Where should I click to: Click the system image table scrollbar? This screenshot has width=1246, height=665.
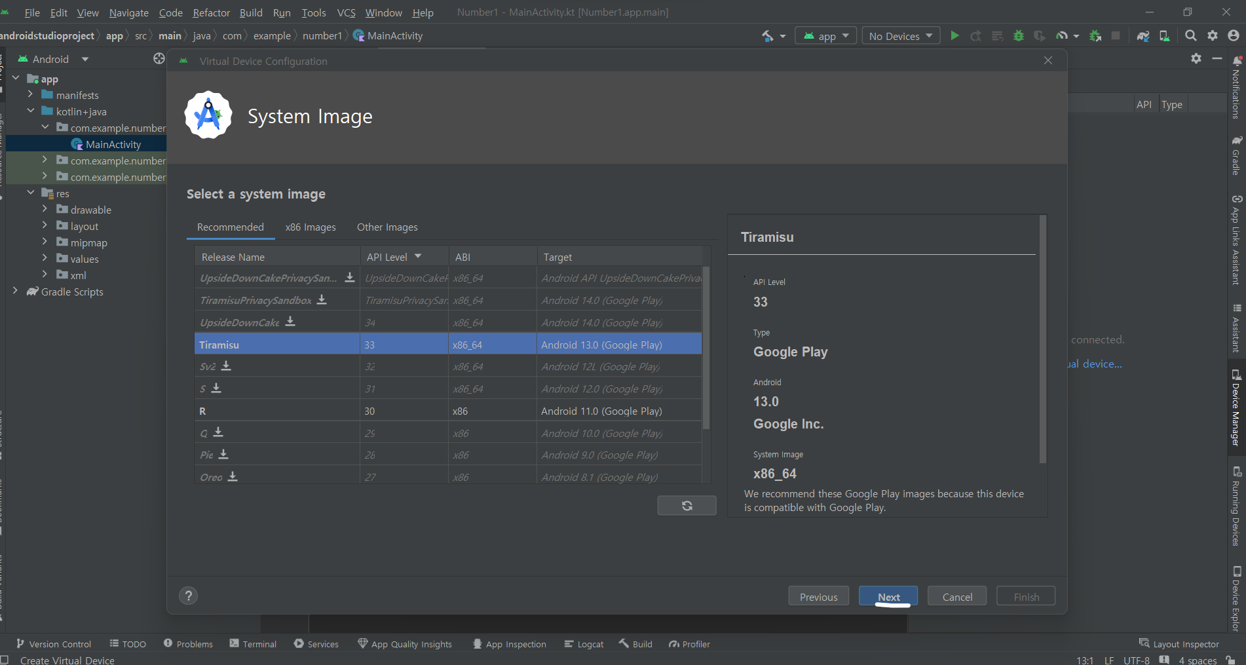pos(706,347)
